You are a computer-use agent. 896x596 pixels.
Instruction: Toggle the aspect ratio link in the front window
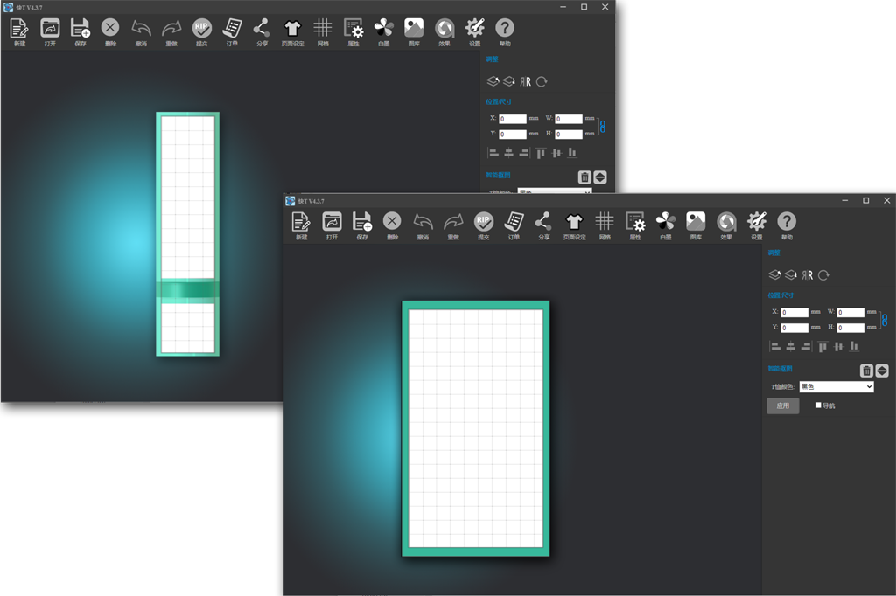click(x=883, y=320)
